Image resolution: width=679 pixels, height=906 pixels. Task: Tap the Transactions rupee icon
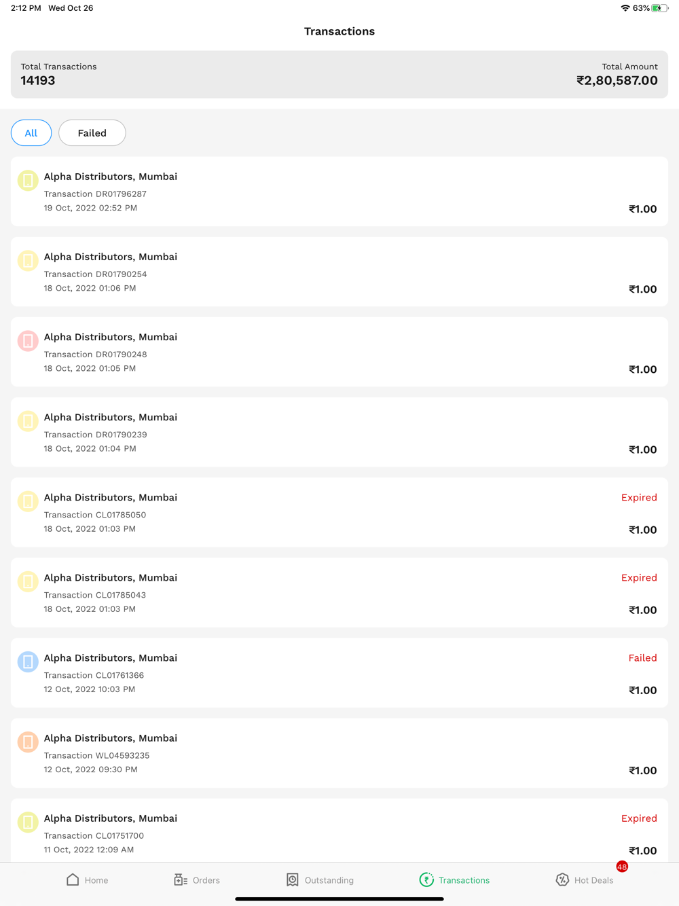[x=426, y=880]
